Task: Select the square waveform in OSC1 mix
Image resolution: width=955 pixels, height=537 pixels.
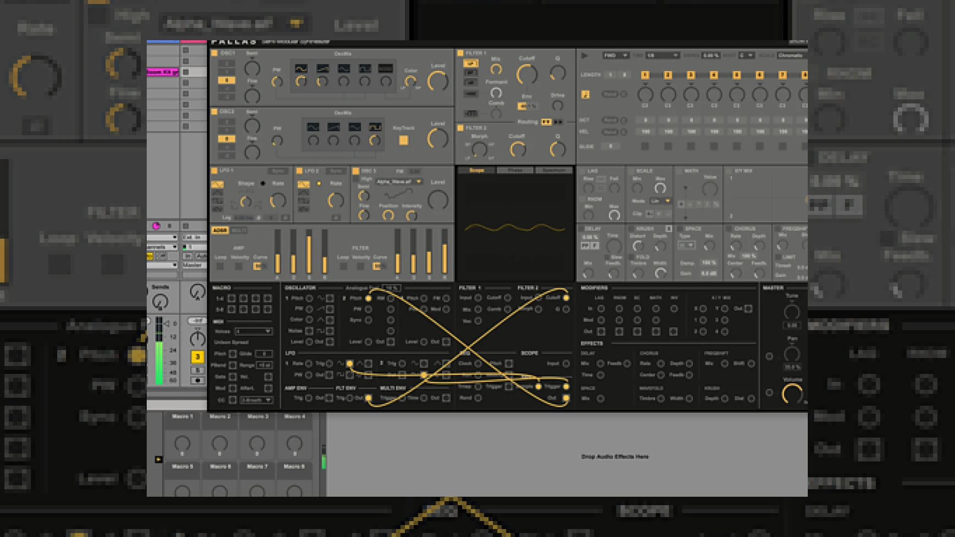Action: 365,69
